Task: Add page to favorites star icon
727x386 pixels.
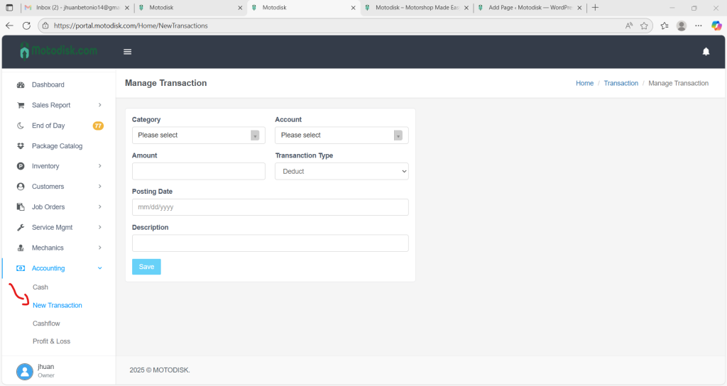Action: pyautogui.click(x=644, y=26)
